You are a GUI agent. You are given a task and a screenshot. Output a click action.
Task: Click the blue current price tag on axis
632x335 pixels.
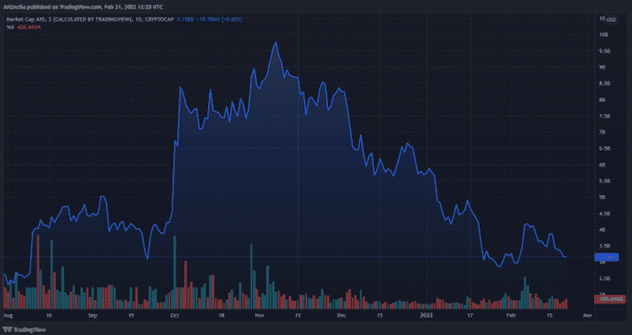coord(606,256)
